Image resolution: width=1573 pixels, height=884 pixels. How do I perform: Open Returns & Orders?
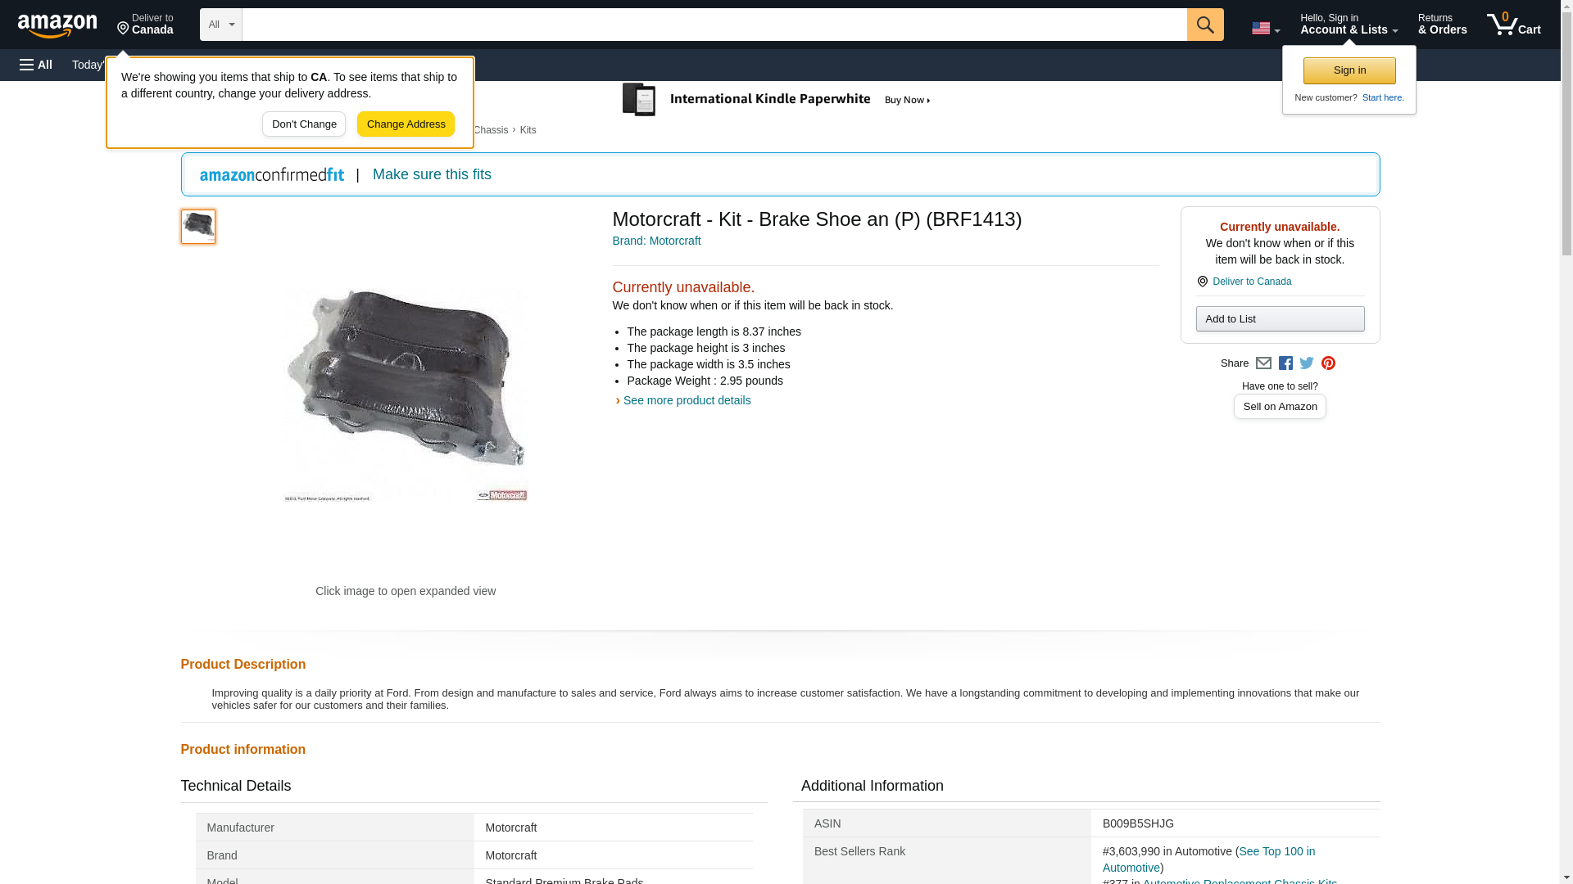point(1442,25)
